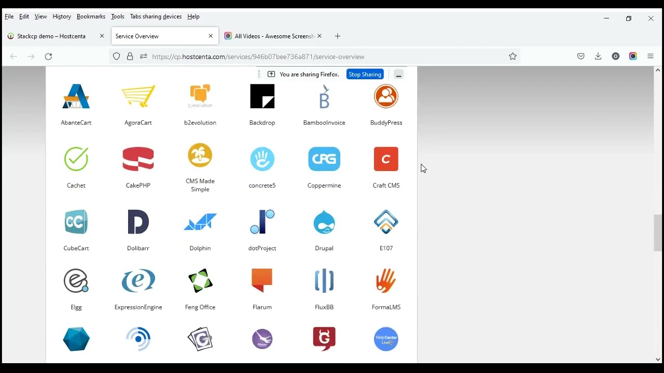Open the E107 app icon
The height and width of the screenshot is (373, 664).
click(x=386, y=222)
